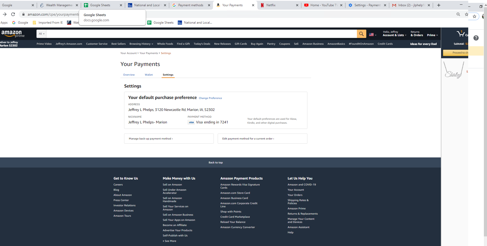This screenshot has height=246, width=487.
Task: Open Customer Service in navigation
Action: (x=97, y=44)
